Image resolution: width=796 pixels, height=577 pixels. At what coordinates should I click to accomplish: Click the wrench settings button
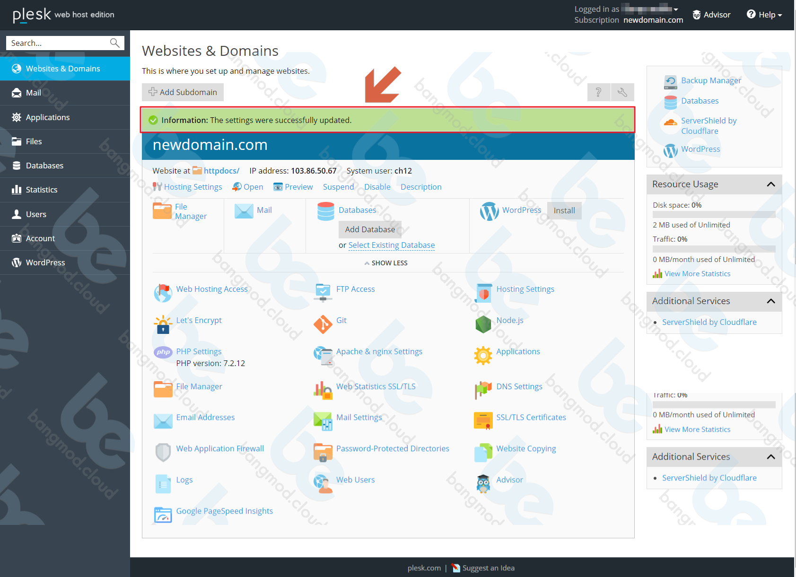(622, 92)
